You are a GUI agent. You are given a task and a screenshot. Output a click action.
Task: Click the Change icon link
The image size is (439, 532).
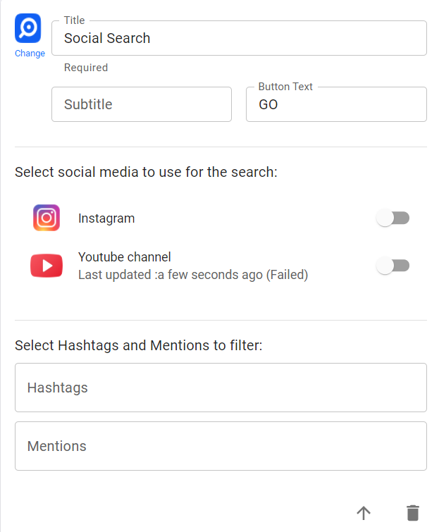pyautogui.click(x=30, y=54)
